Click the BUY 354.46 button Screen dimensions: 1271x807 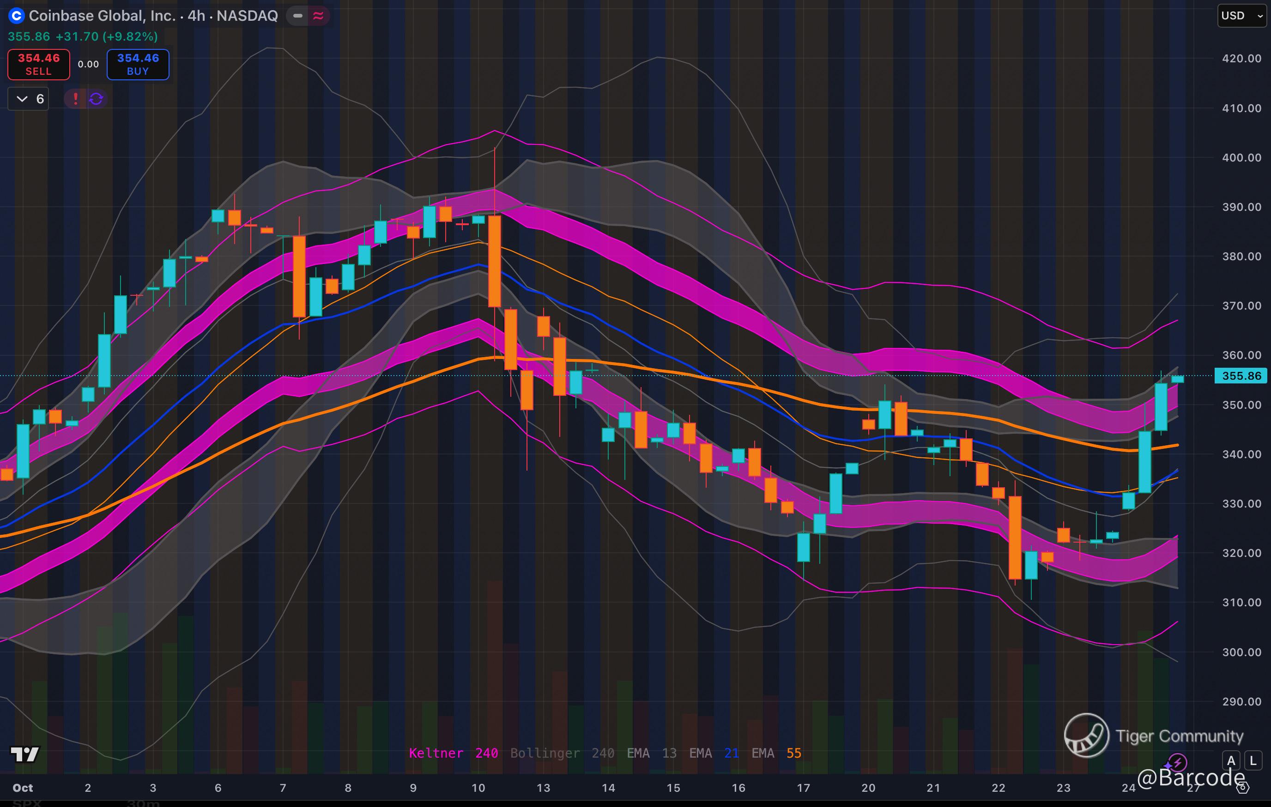click(138, 64)
